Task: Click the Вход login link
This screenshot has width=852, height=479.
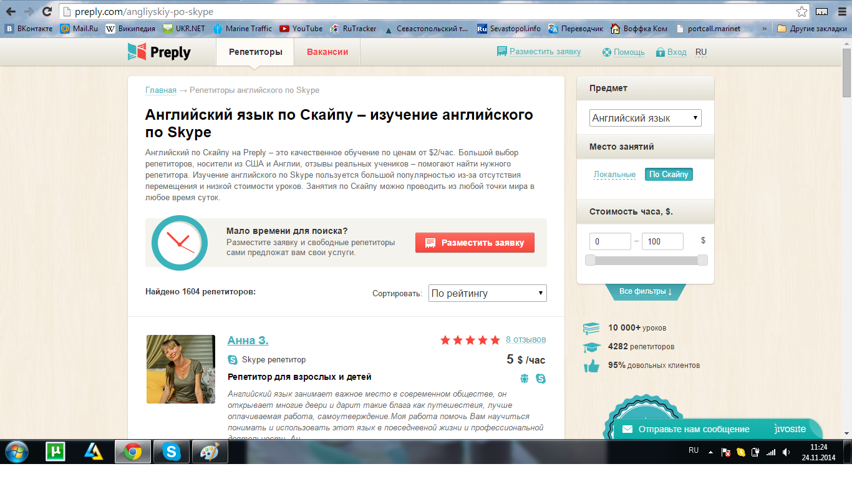Action: pos(671,52)
